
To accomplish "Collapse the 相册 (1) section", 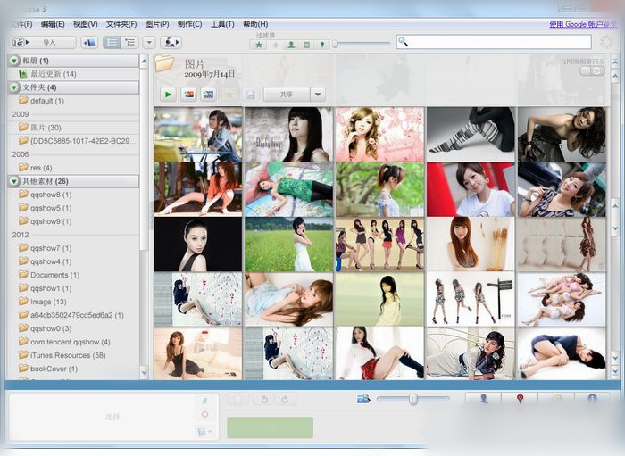I will [x=14, y=61].
